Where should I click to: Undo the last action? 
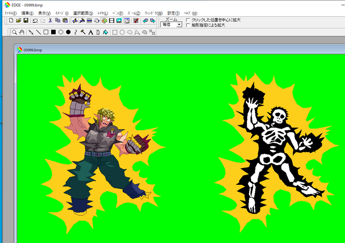click(35, 21)
